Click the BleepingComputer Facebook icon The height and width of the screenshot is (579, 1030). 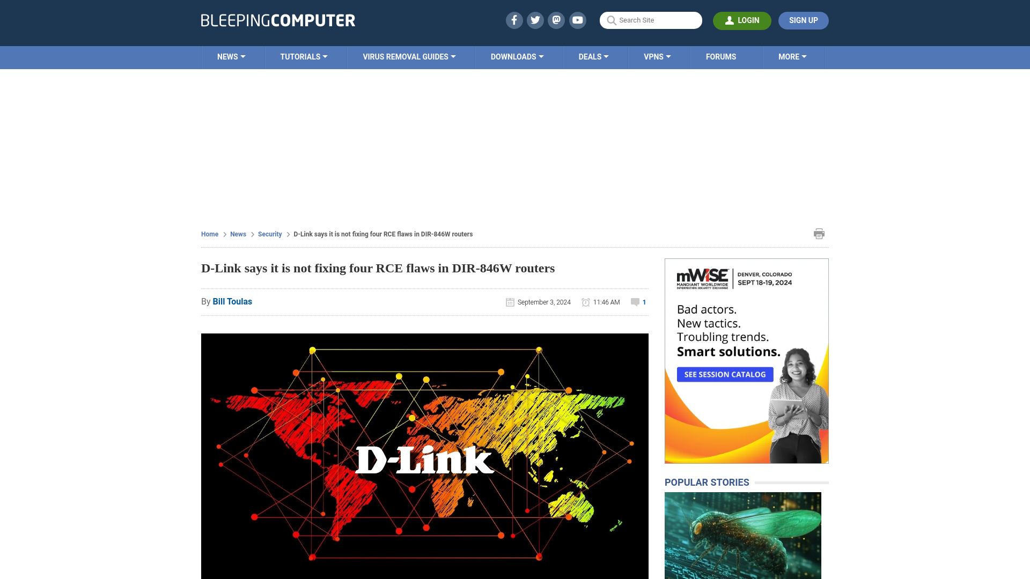click(x=513, y=20)
